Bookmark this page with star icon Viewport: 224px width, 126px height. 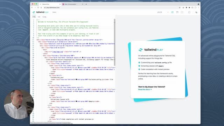tap(180, 8)
